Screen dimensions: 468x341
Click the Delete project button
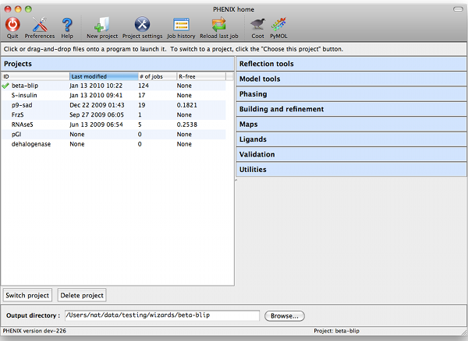pyautogui.click(x=82, y=296)
